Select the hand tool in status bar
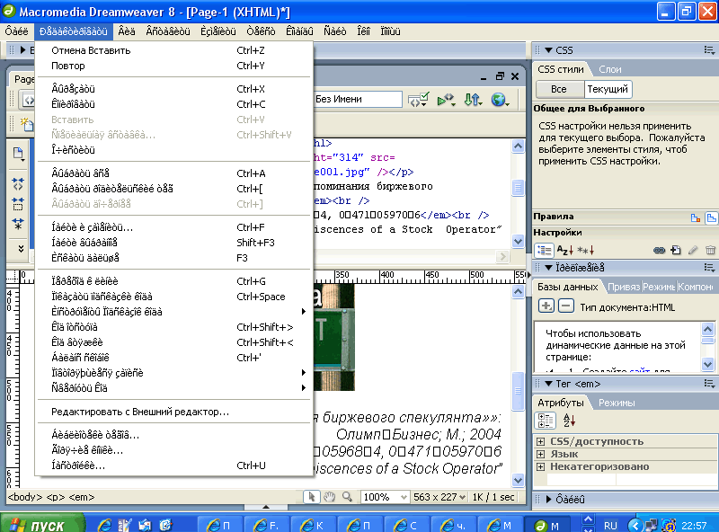 click(x=329, y=497)
